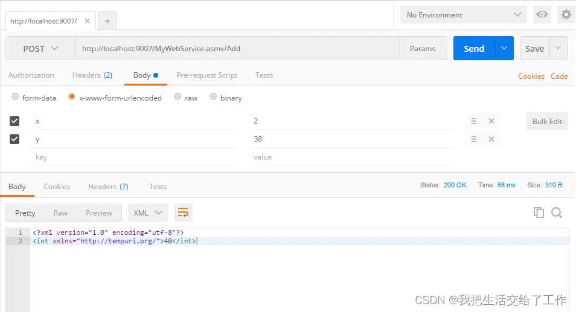Image resolution: width=576 pixels, height=312 pixels.
Task: Open the Cookies link
Action: [531, 76]
